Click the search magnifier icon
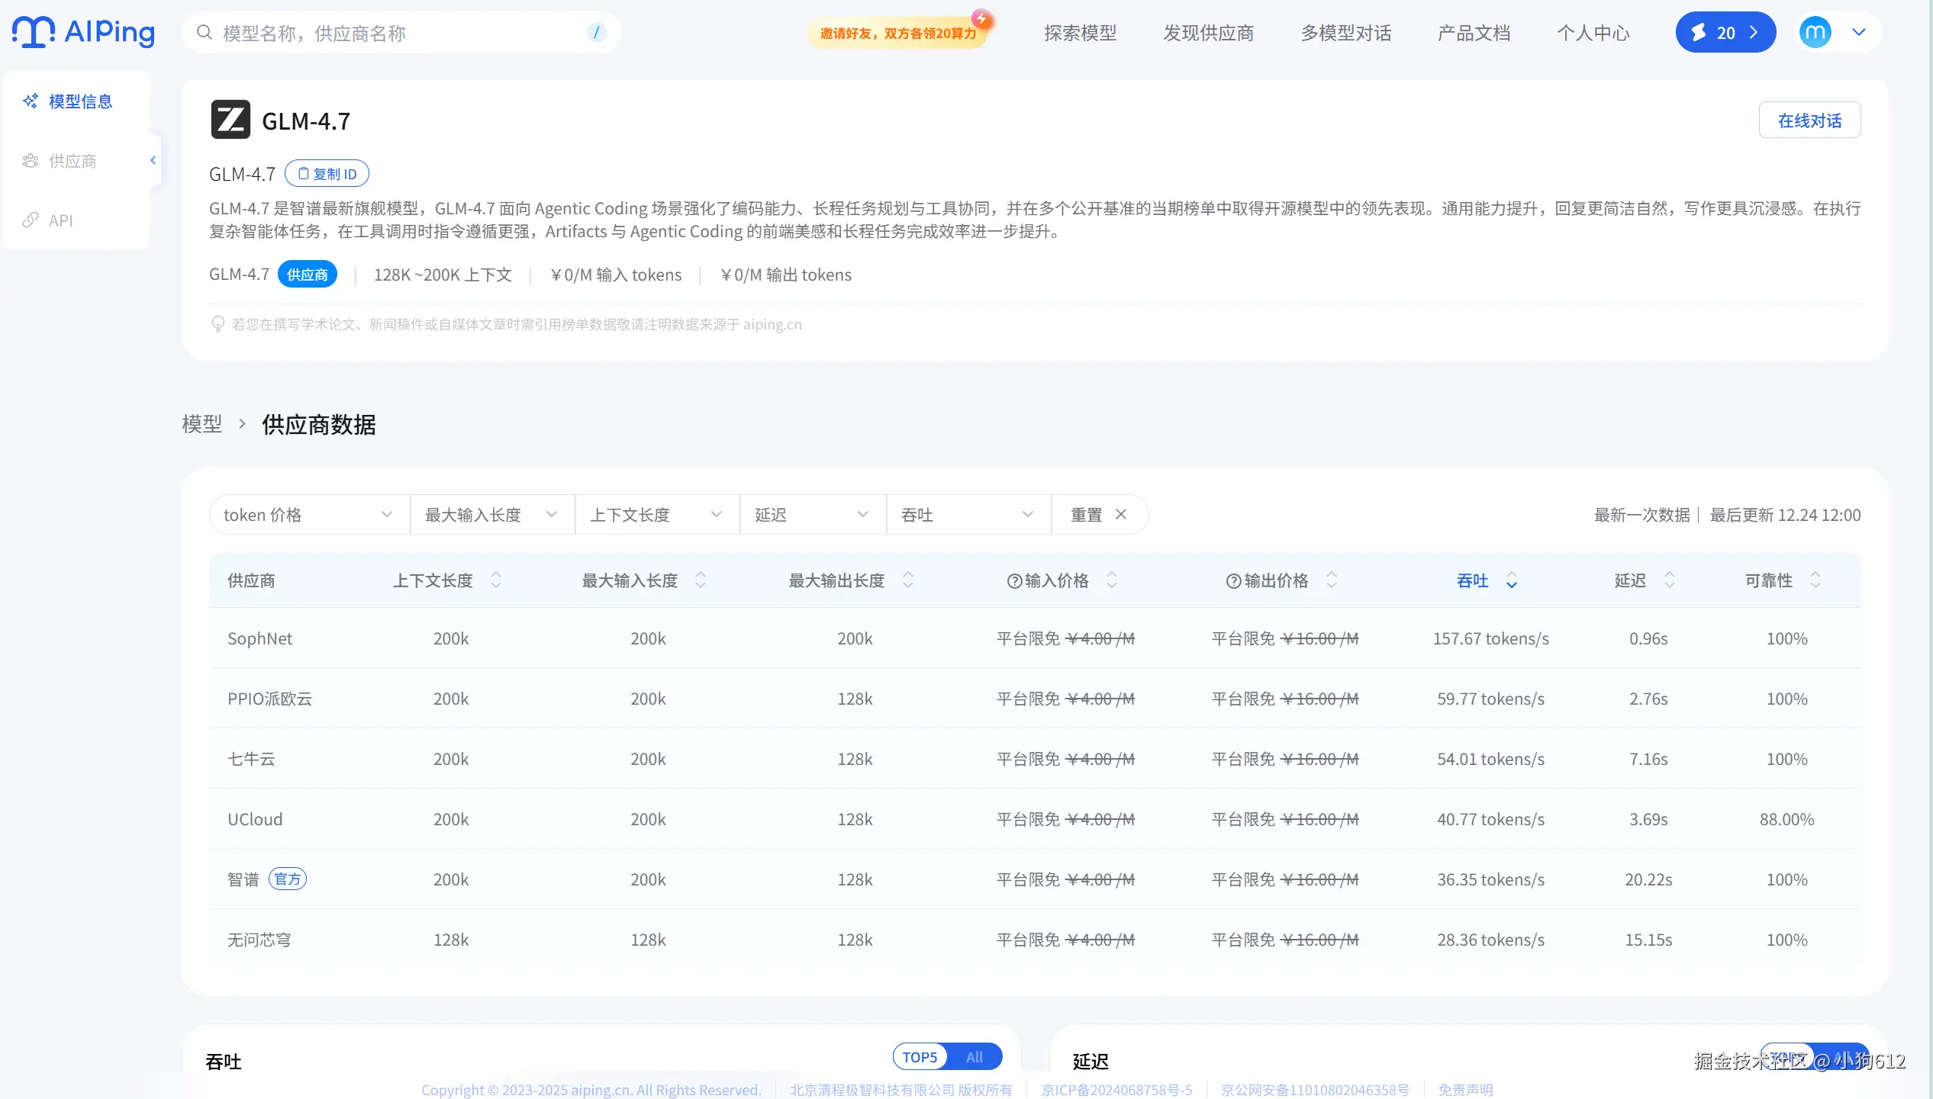The image size is (1933, 1099). tap(204, 32)
